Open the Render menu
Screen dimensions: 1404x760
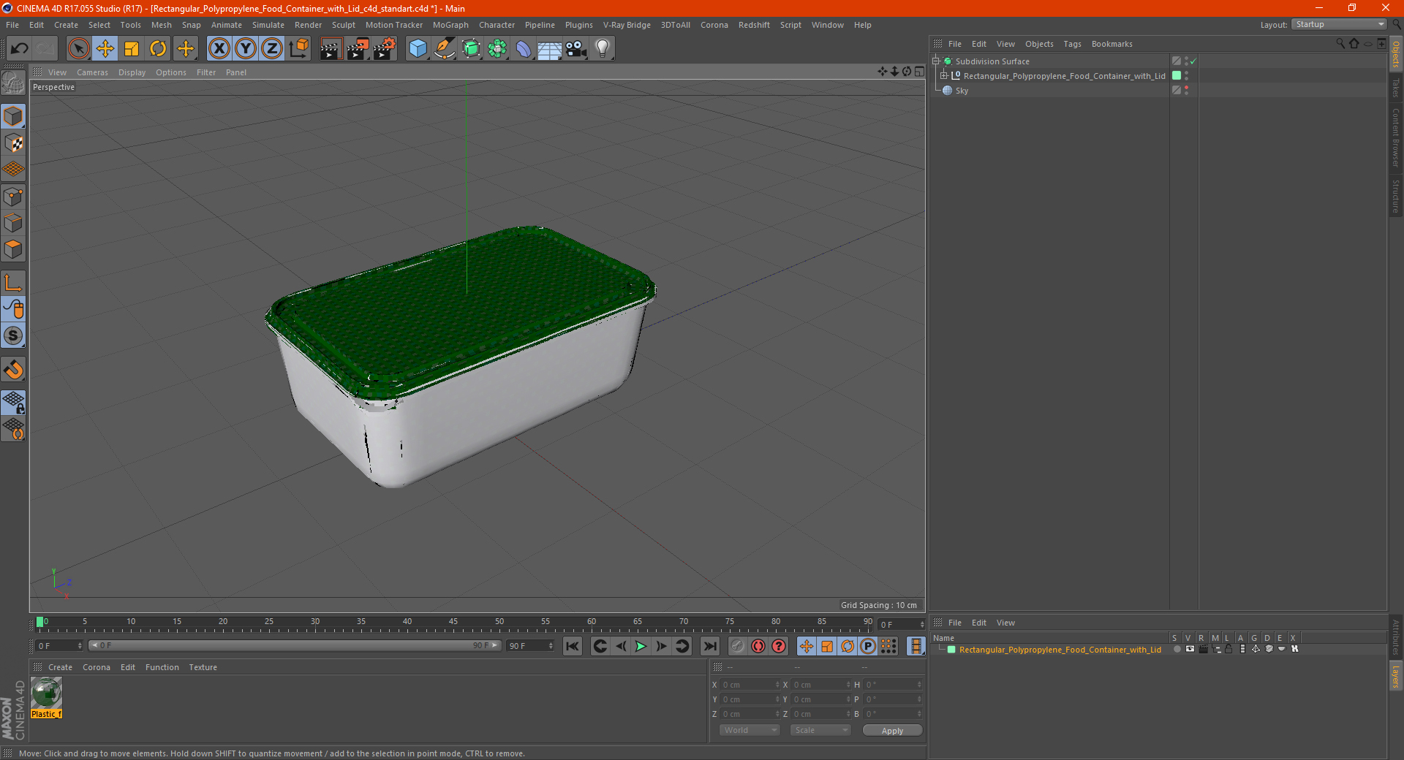click(308, 25)
